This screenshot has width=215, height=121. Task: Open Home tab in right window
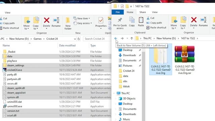coord(130,12)
